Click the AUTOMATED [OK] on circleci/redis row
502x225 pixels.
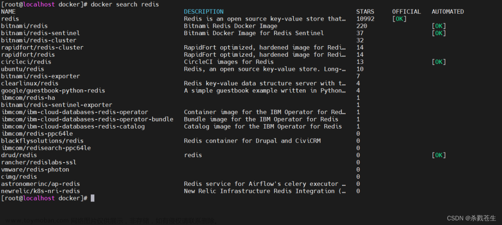click(439, 62)
